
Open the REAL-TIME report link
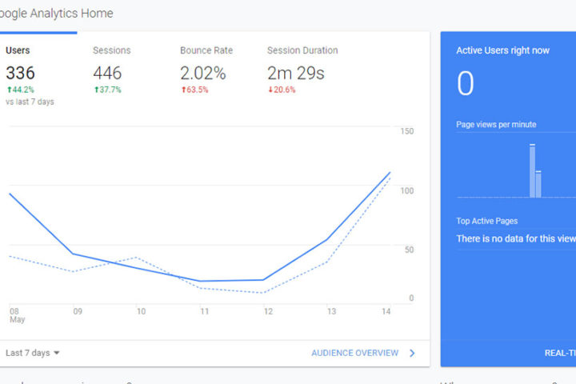tap(560, 353)
